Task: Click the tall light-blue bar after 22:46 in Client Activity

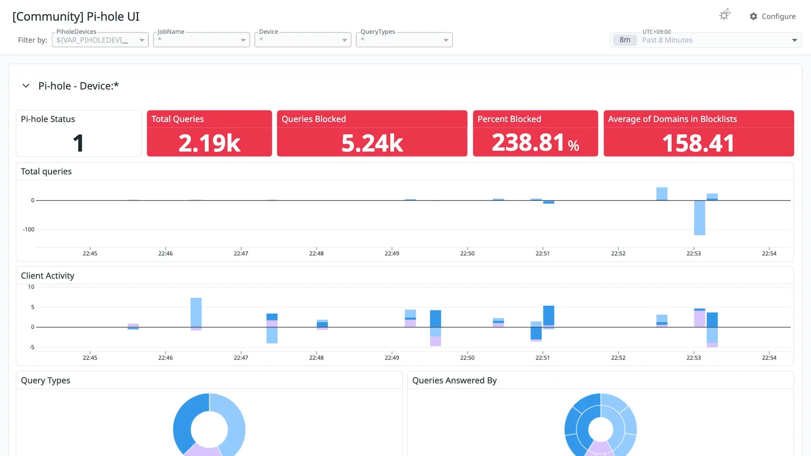Action: (x=196, y=312)
